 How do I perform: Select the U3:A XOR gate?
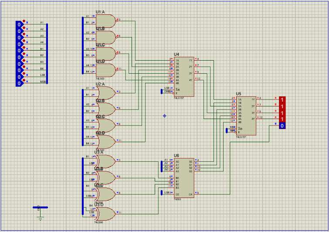[x=106, y=160]
